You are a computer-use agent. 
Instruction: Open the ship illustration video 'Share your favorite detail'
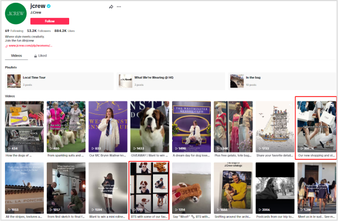(x=275, y=127)
